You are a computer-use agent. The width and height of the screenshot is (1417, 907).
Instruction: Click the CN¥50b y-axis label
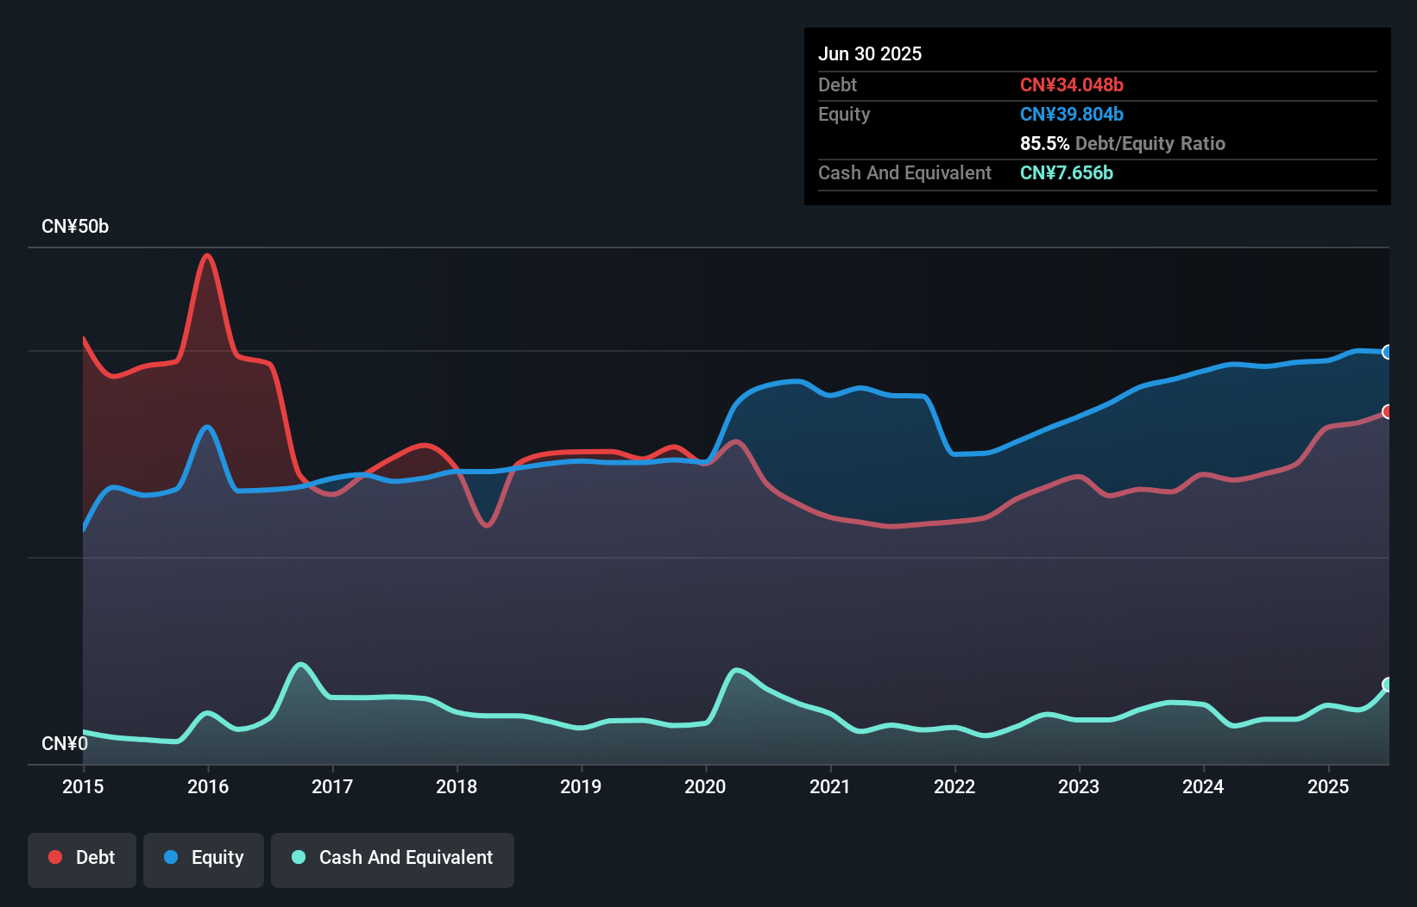coord(75,227)
